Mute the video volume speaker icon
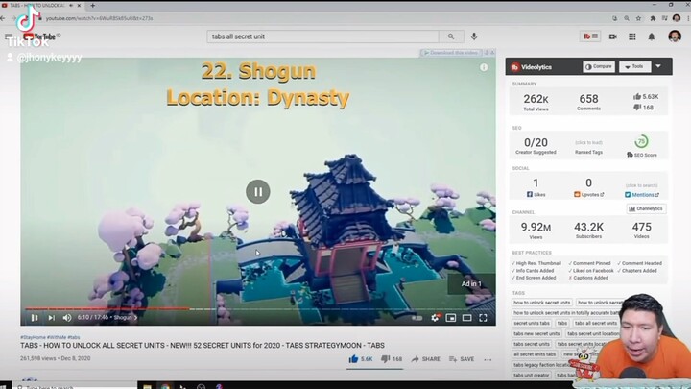Screen dimensions: 691x389 tap(67, 317)
